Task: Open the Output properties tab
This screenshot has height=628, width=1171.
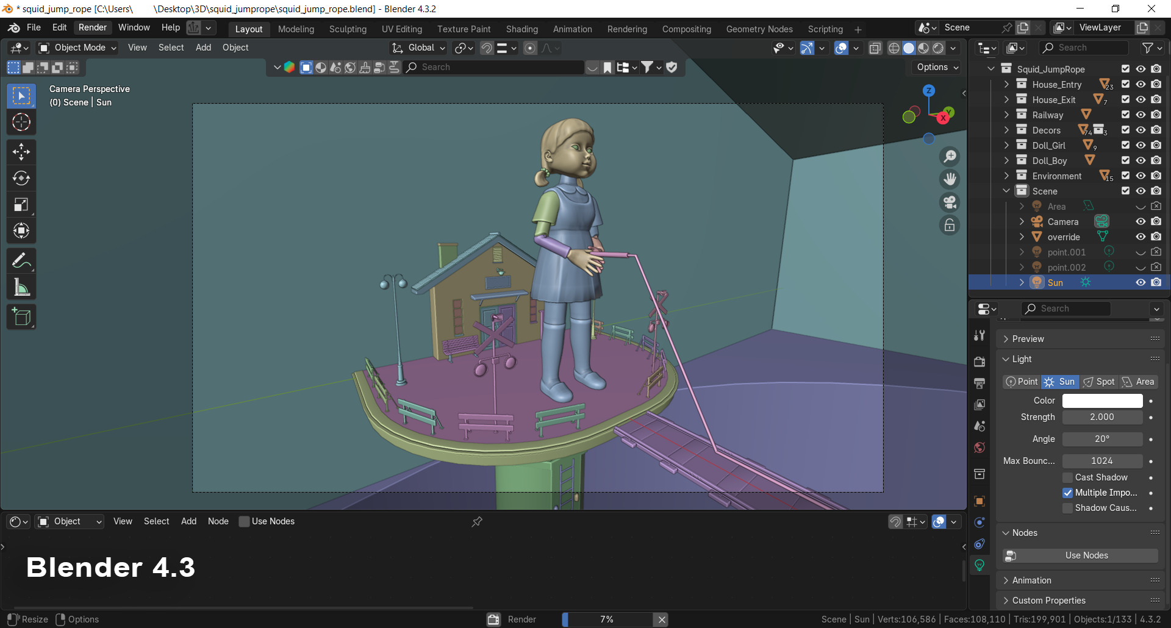Action: point(979,383)
